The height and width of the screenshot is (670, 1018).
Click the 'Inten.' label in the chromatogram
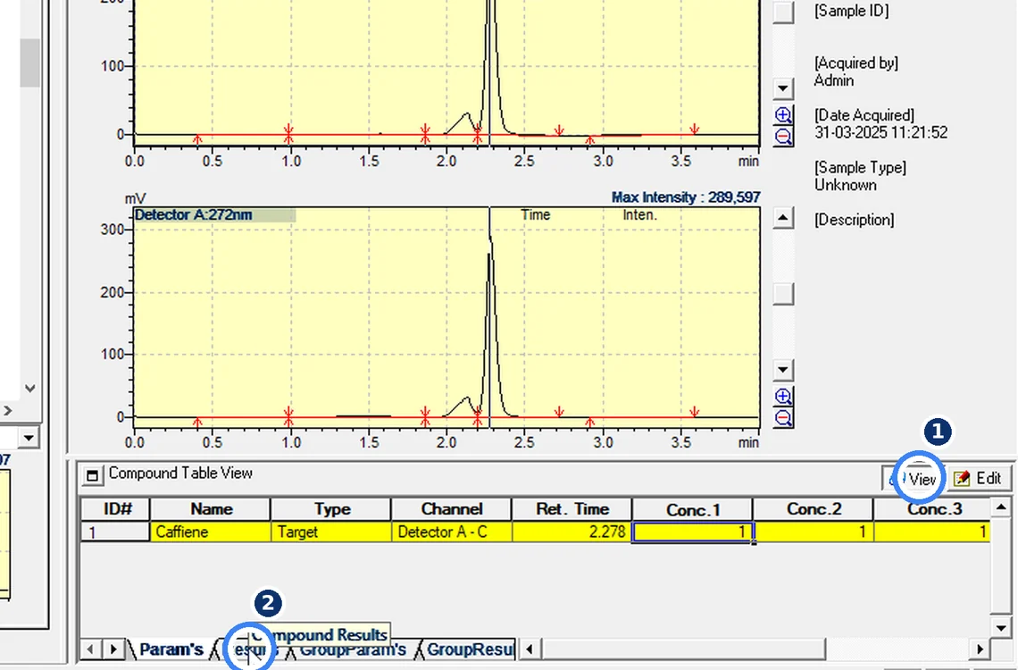pyautogui.click(x=640, y=215)
